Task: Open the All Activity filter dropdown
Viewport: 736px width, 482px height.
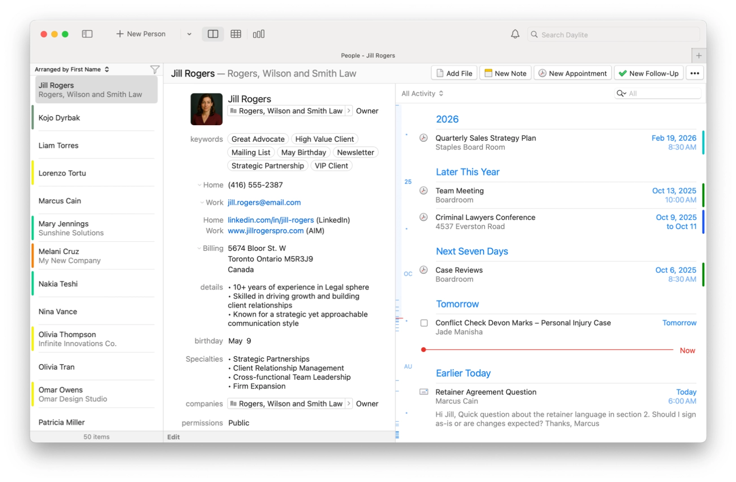Action: pyautogui.click(x=422, y=93)
